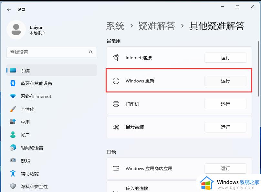Go to 个性化 settings page
261x192 pixels.
pos(52,109)
